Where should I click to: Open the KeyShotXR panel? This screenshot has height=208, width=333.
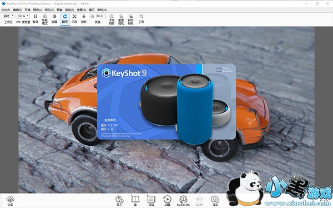pyautogui.click(x=183, y=201)
